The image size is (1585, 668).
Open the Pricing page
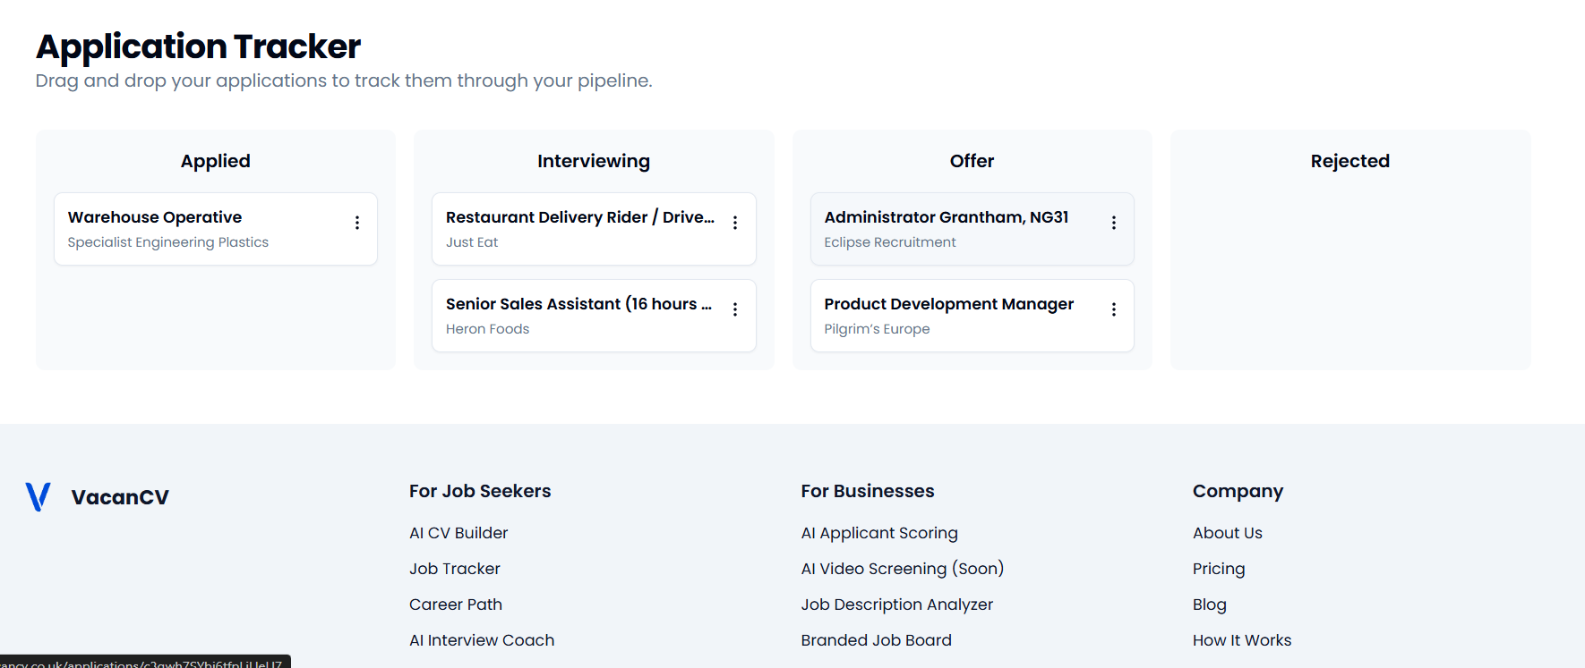pos(1218,568)
